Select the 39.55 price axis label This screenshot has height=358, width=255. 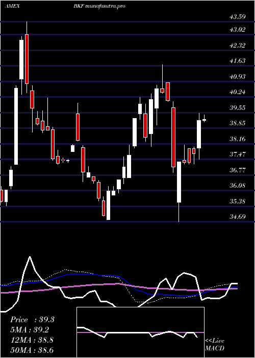[238, 107]
